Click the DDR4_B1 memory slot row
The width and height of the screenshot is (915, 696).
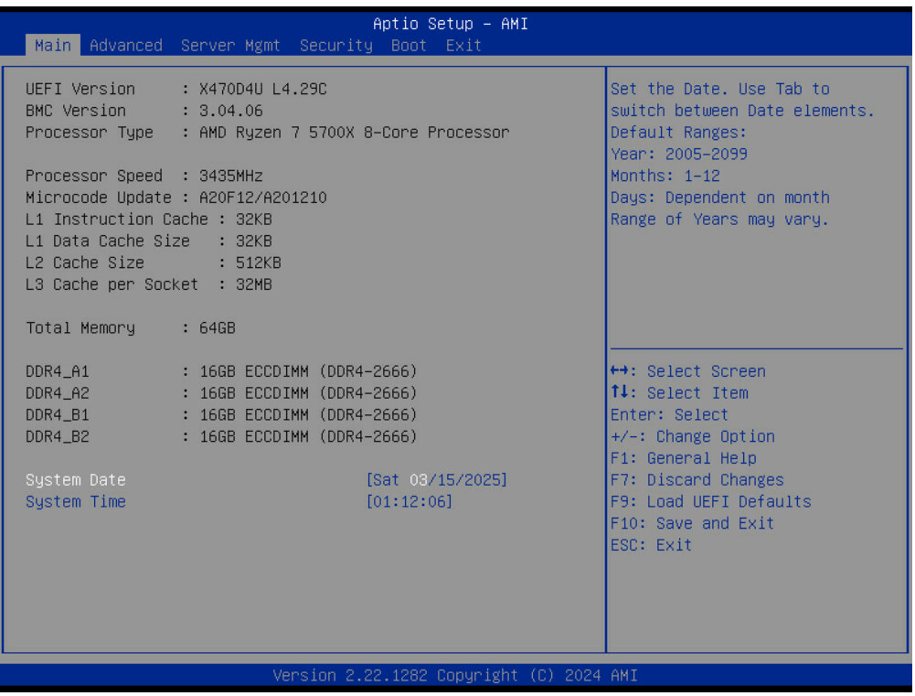coord(221,414)
